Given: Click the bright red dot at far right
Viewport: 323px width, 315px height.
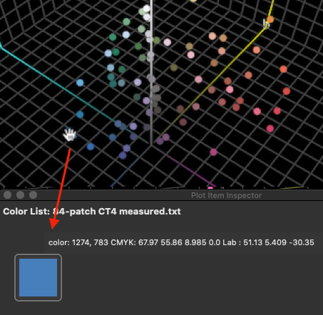Looking at the screenshot, I should pos(287,91).
